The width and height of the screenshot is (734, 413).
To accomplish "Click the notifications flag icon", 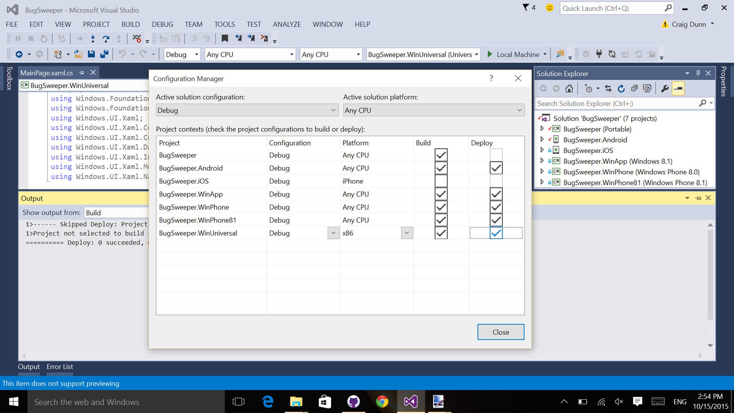I will pos(526,8).
